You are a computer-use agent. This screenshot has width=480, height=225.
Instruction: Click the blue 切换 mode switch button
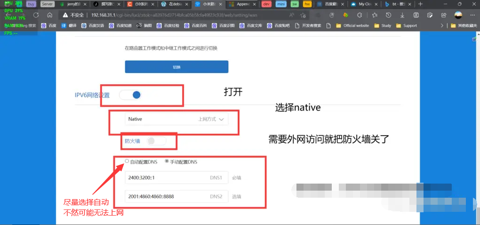(176, 67)
